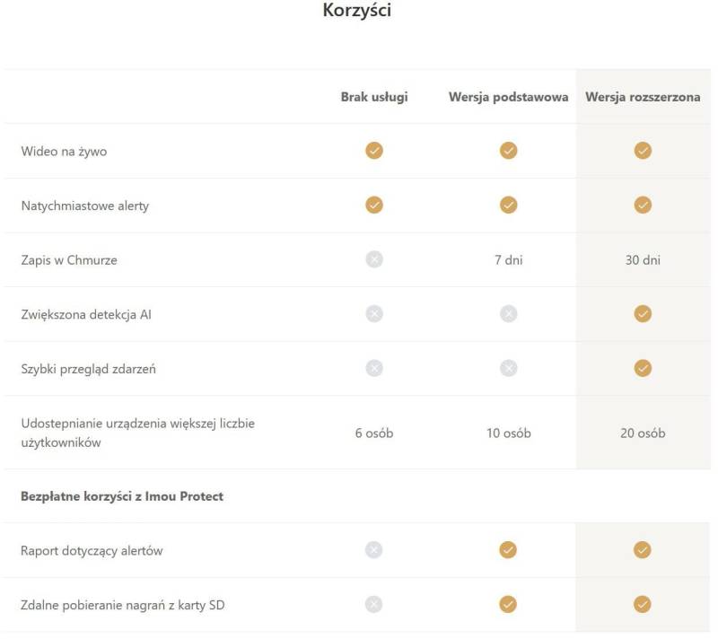Image resolution: width=718 pixels, height=639 pixels.
Task: Click the 30 dni cloud storage value
Action: point(643,260)
